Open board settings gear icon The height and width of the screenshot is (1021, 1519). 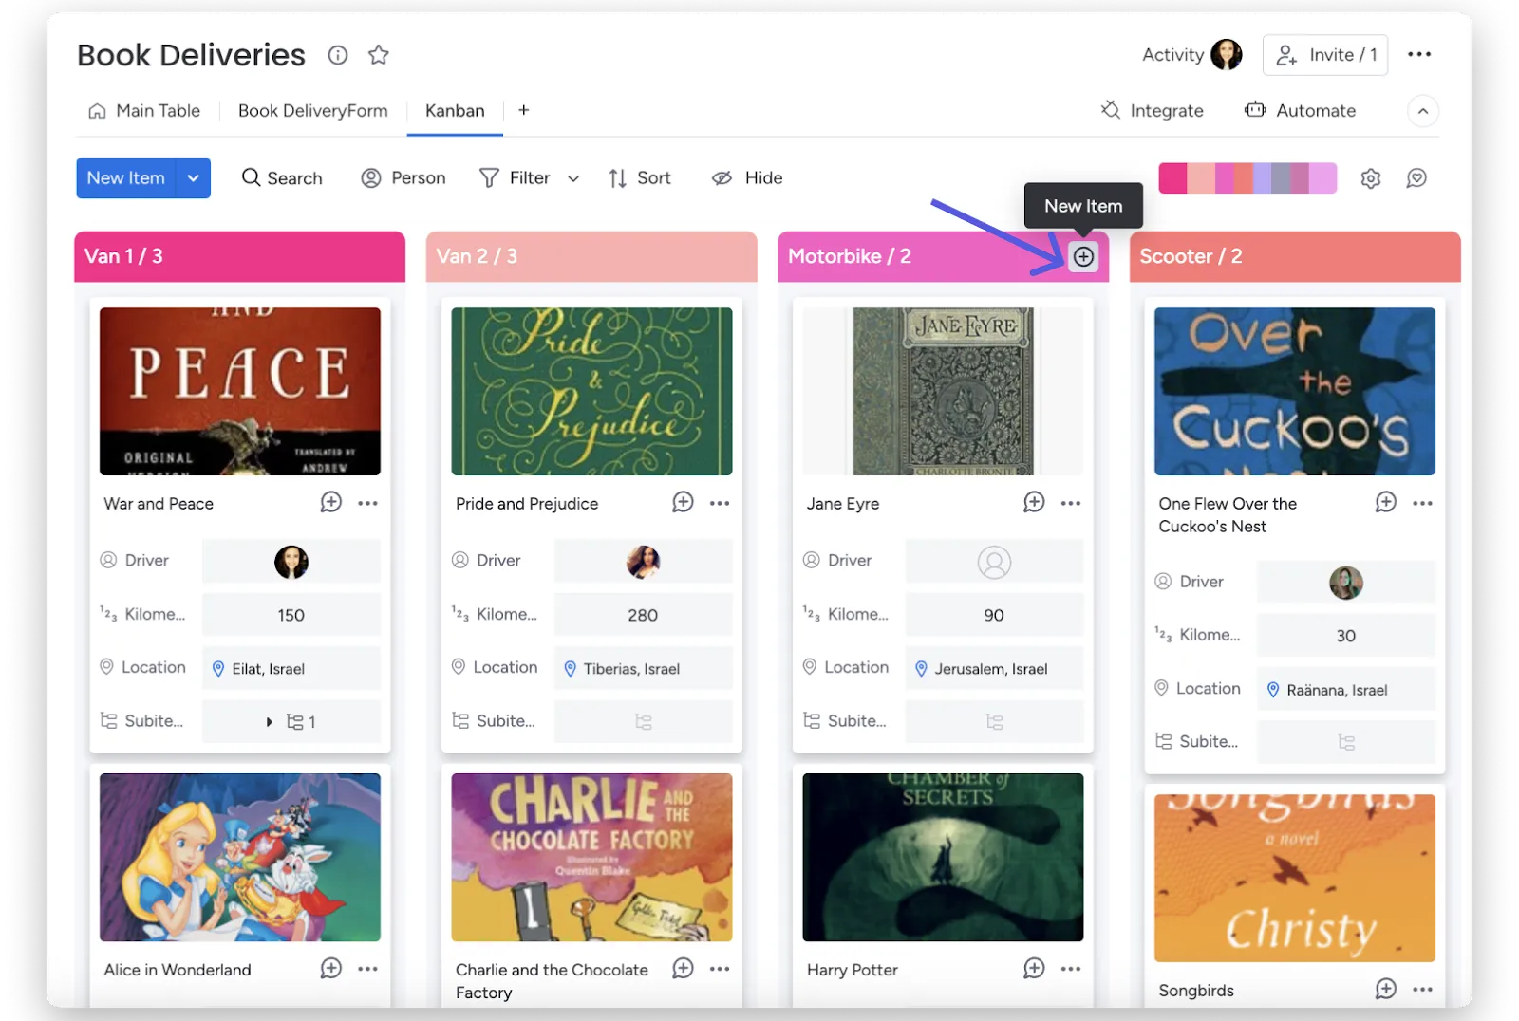point(1370,178)
